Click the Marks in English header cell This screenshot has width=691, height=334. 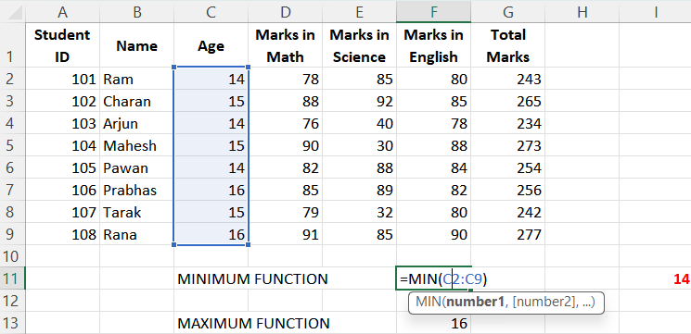point(434,45)
